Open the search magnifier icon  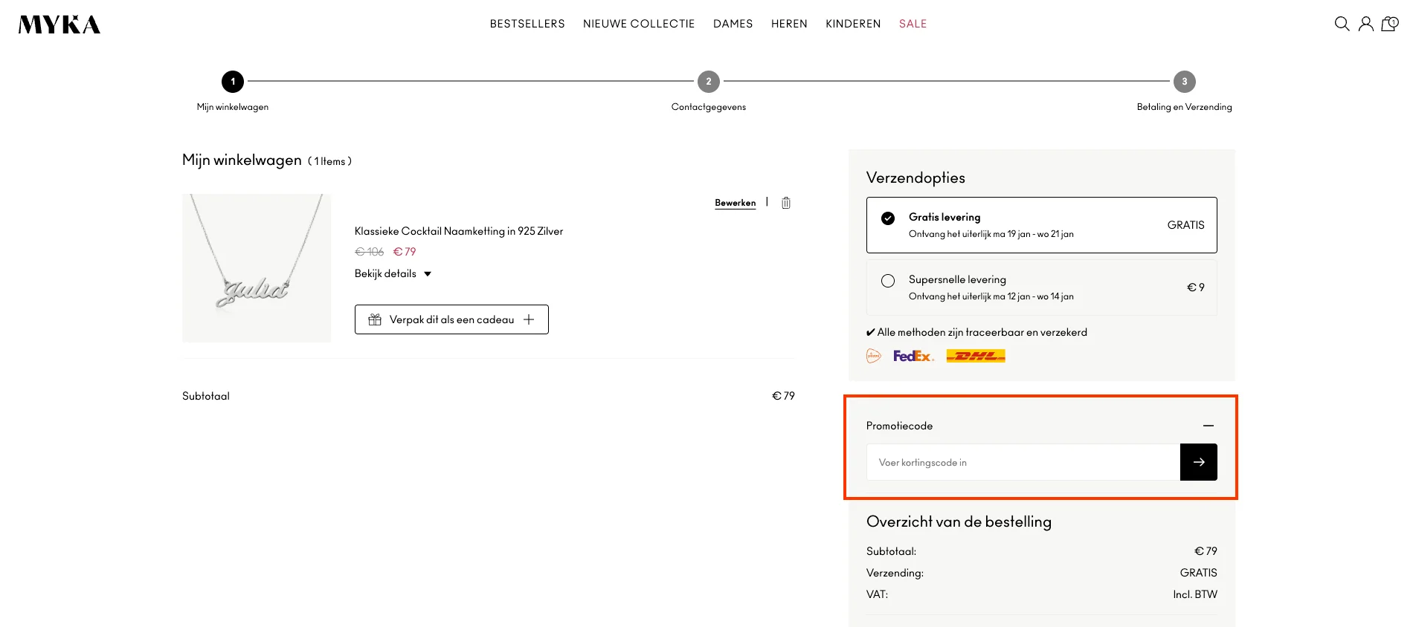point(1342,24)
